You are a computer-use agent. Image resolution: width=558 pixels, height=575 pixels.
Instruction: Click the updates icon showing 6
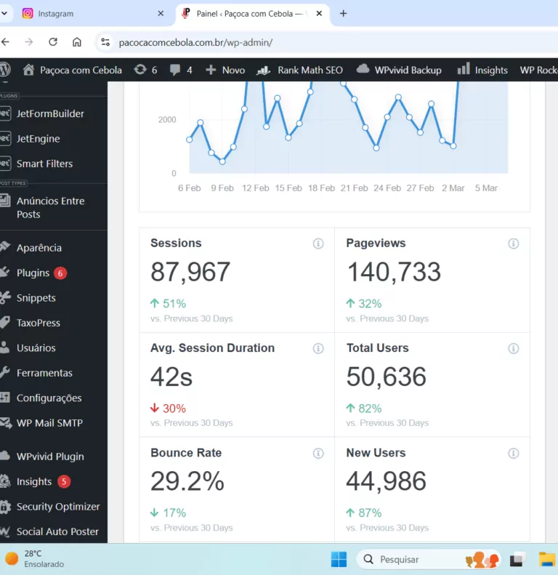point(145,70)
